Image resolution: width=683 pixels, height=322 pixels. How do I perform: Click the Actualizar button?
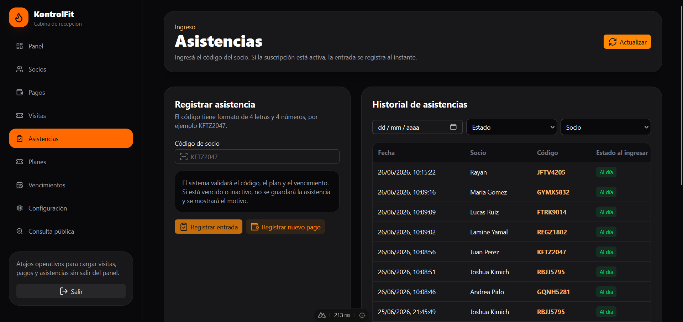(x=627, y=42)
